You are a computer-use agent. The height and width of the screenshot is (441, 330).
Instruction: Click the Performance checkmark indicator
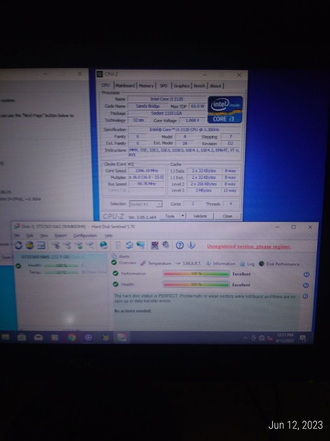[x=116, y=274]
